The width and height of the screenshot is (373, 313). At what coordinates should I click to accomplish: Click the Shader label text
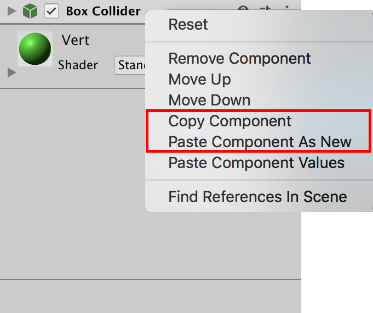pyautogui.click(x=78, y=65)
